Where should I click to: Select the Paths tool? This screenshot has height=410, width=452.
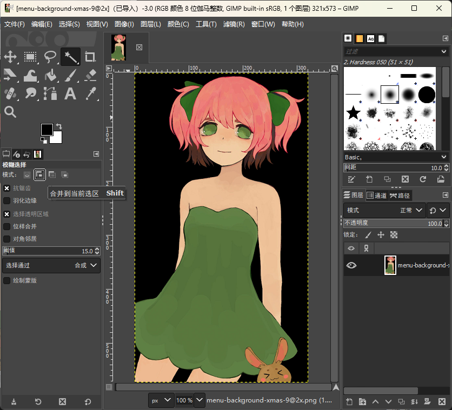(x=50, y=93)
